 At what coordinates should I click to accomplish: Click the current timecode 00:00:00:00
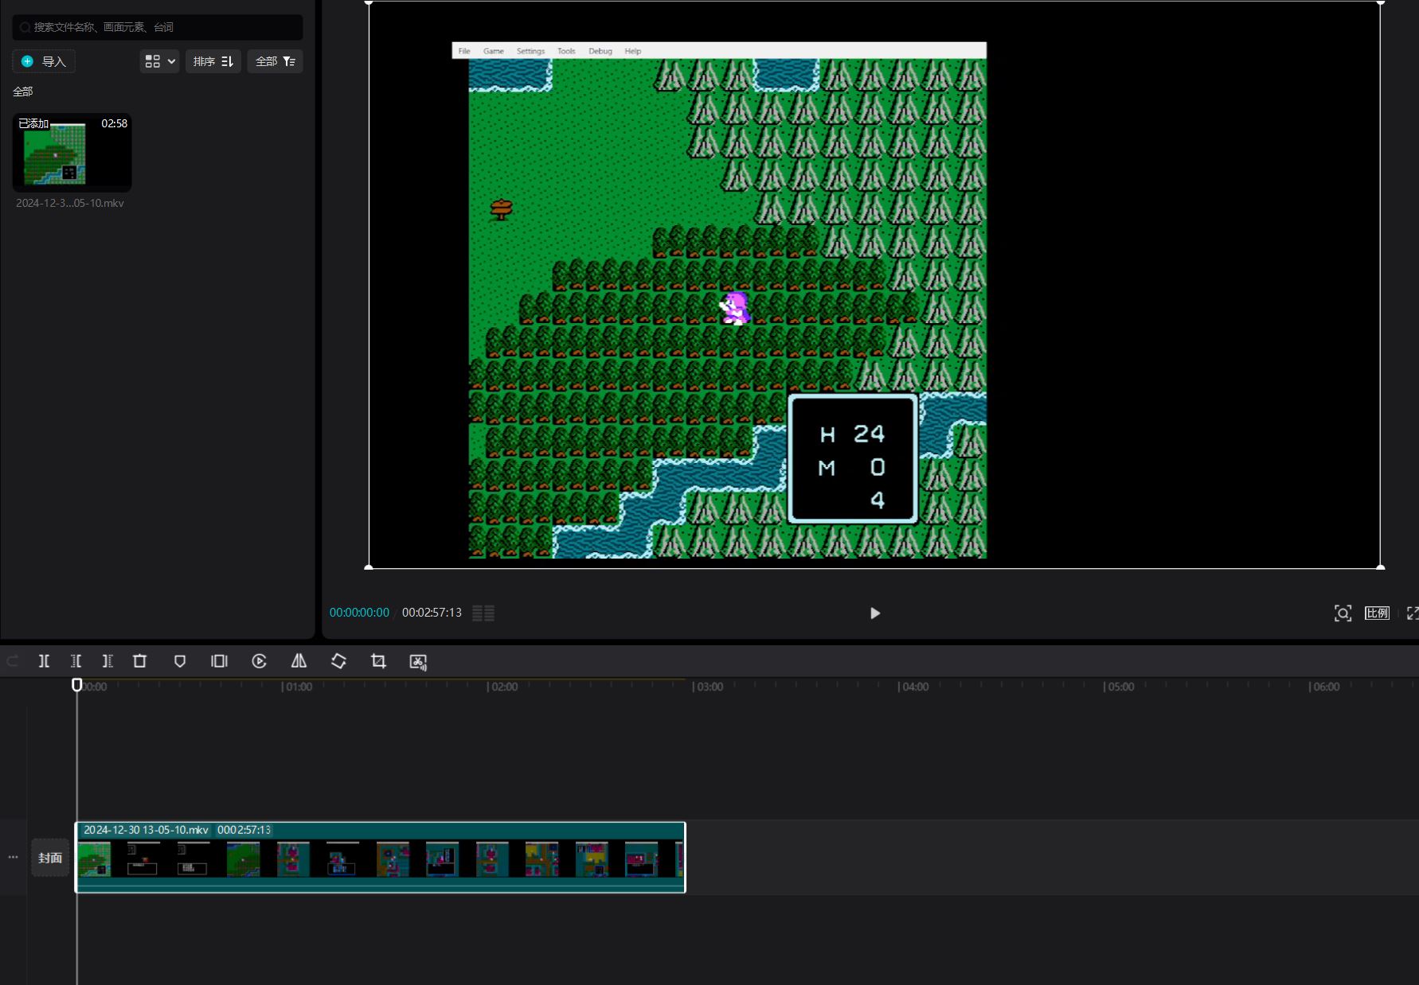[x=359, y=613]
